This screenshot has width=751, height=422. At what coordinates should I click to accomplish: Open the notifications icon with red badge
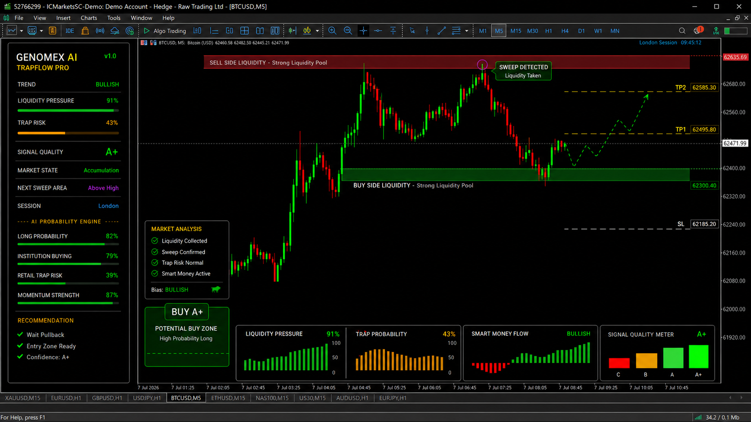(x=698, y=30)
